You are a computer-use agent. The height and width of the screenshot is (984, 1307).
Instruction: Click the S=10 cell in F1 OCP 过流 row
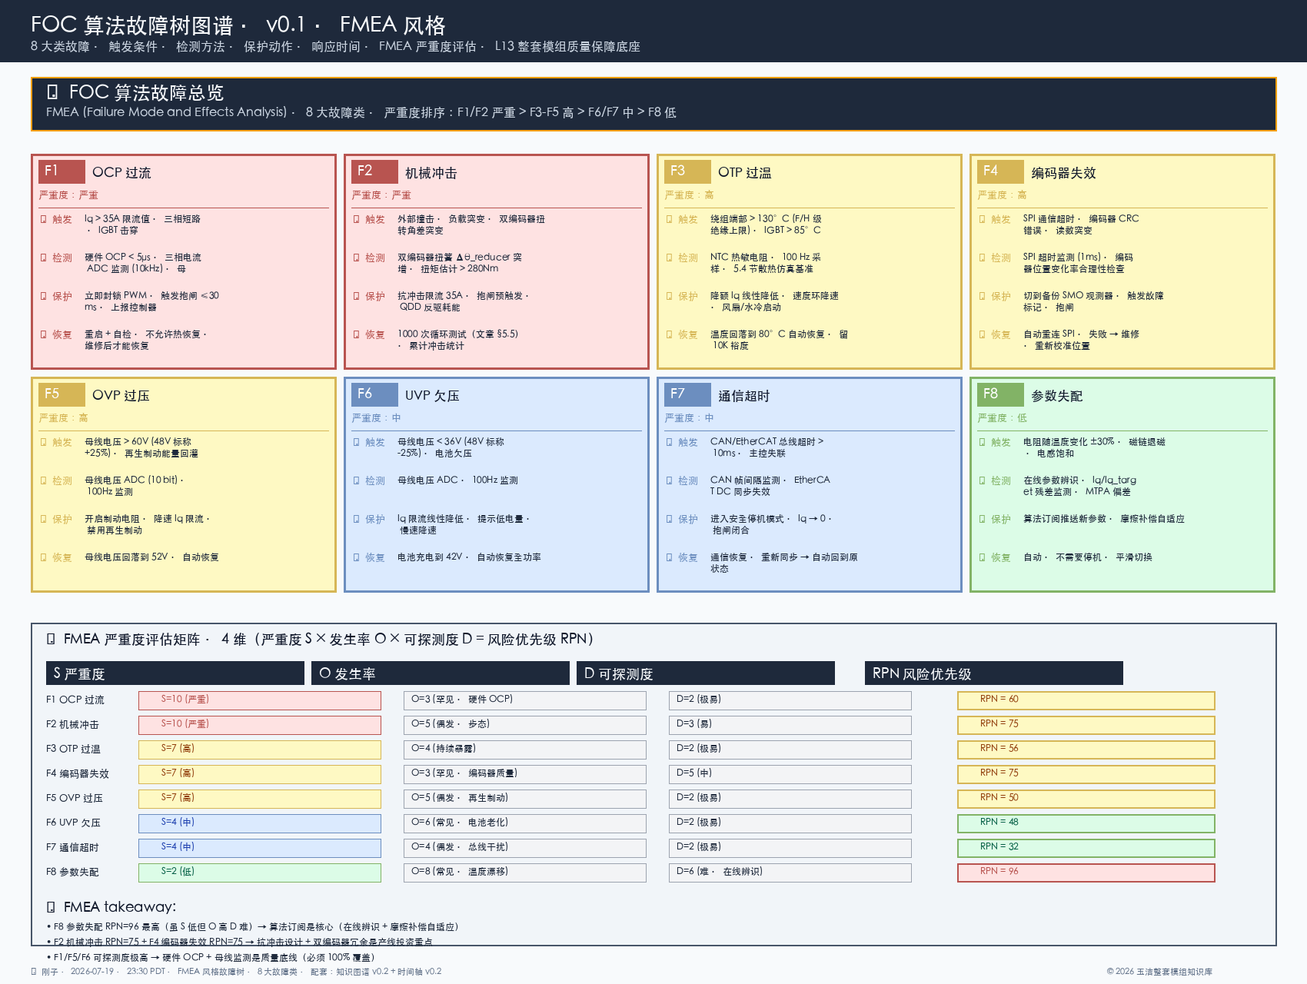coord(260,700)
